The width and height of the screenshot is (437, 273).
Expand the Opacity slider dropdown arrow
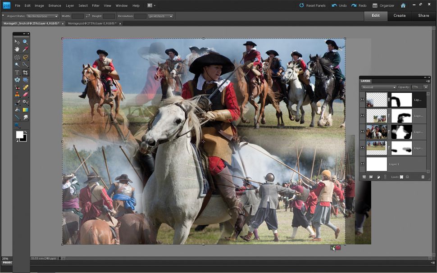click(x=426, y=87)
